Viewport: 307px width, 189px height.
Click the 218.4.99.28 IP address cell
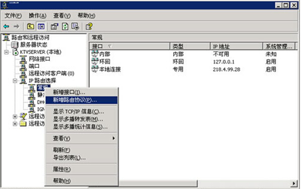(x=226, y=69)
